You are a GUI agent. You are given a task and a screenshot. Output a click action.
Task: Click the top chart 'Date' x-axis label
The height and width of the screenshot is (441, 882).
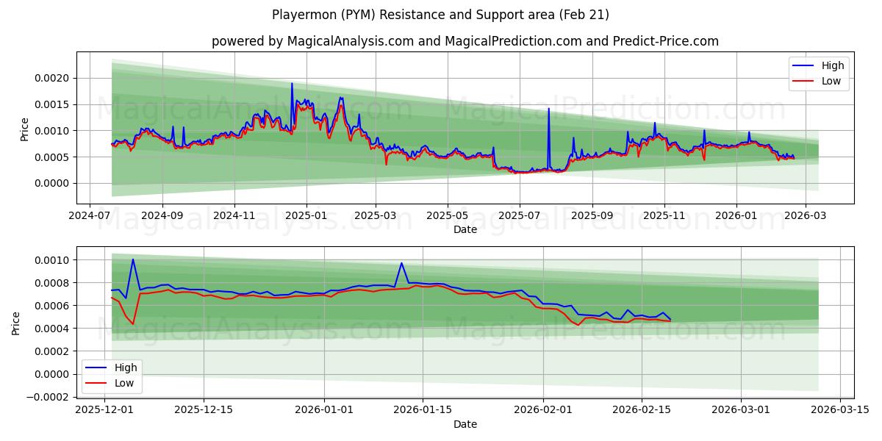pos(465,229)
